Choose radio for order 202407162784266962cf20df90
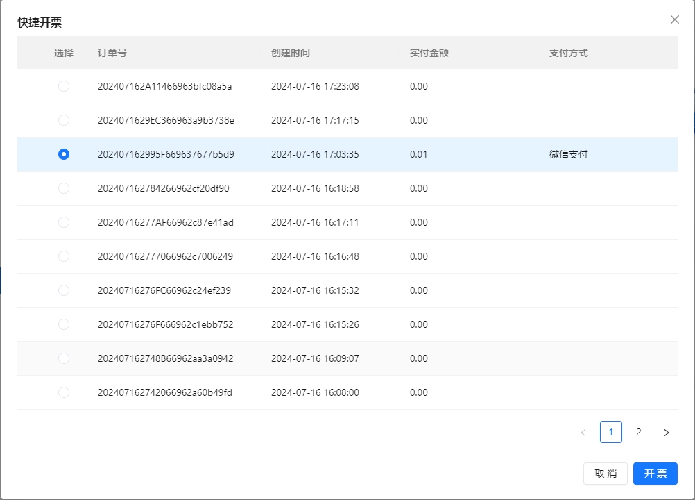This screenshot has height=500, width=695. 64,188
